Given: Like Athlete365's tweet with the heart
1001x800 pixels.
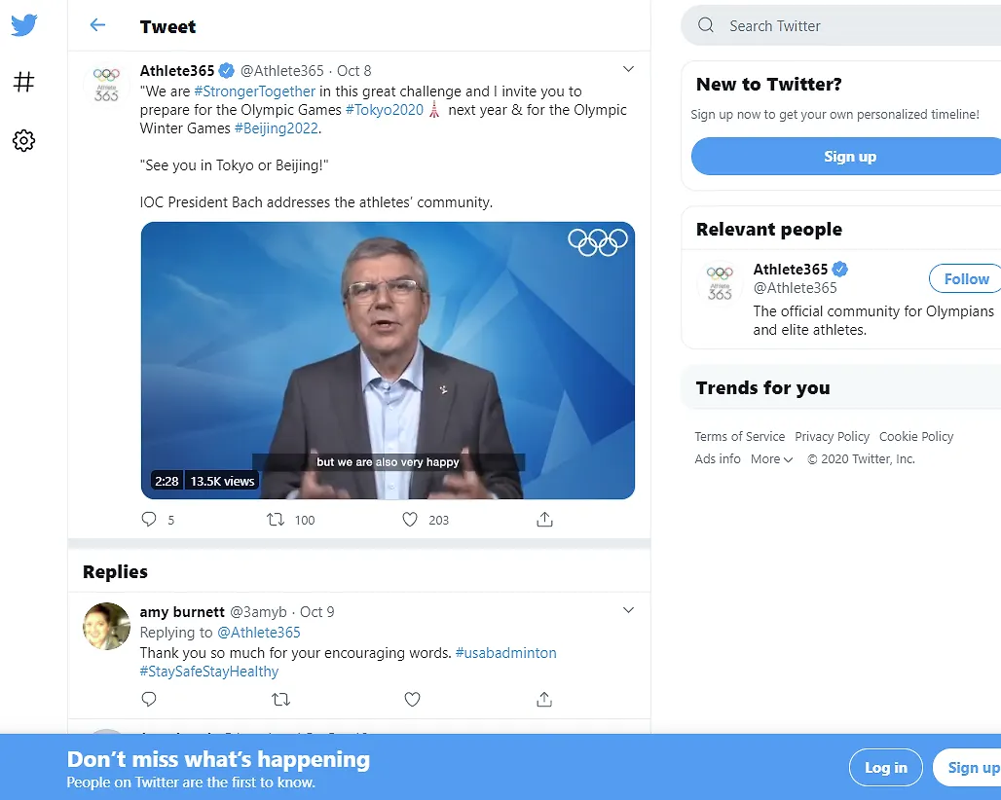Looking at the screenshot, I should coord(410,520).
